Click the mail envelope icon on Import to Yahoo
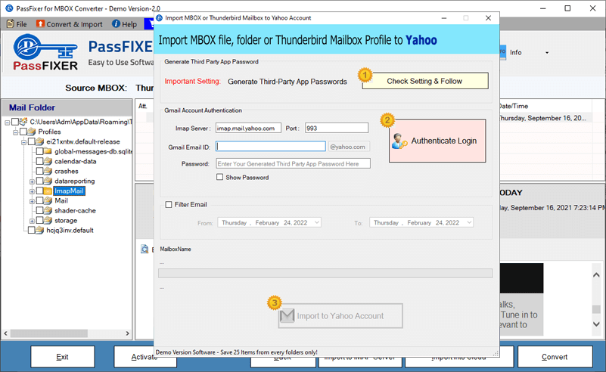Viewport: 606px width, 372px height. [287, 315]
